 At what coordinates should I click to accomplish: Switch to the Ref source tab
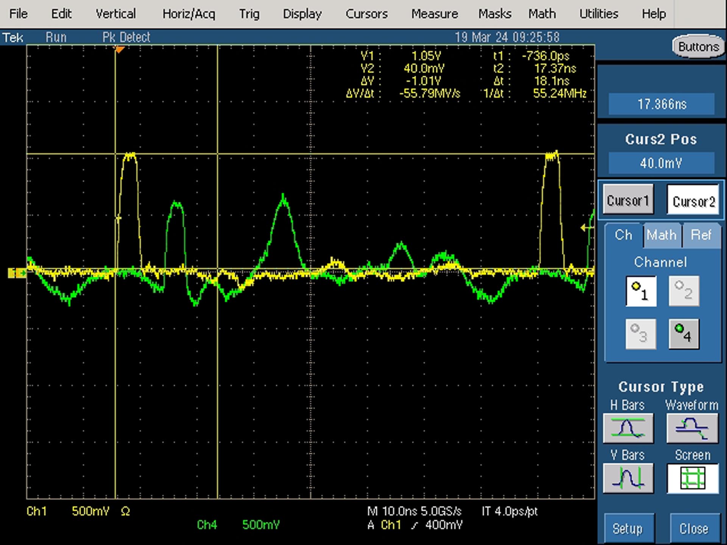click(701, 235)
